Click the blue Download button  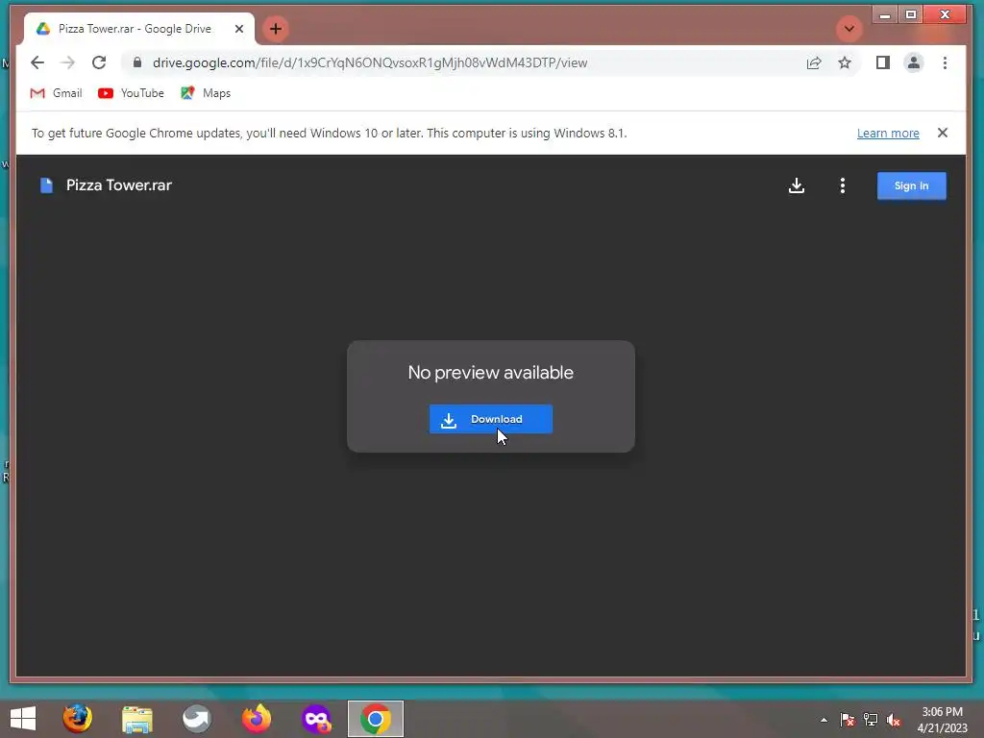click(491, 419)
